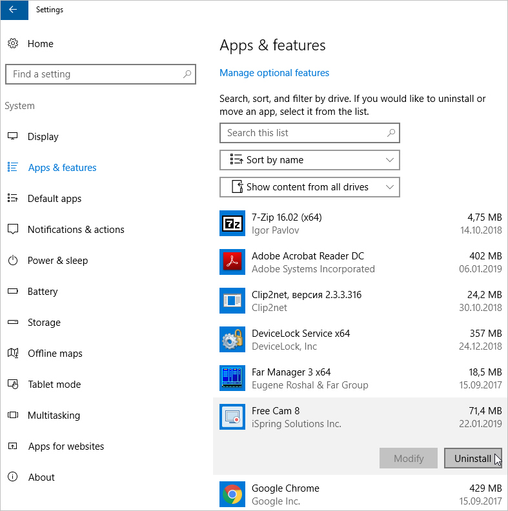Go to Home settings
508x511 pixels.
[x=40, y=44]
